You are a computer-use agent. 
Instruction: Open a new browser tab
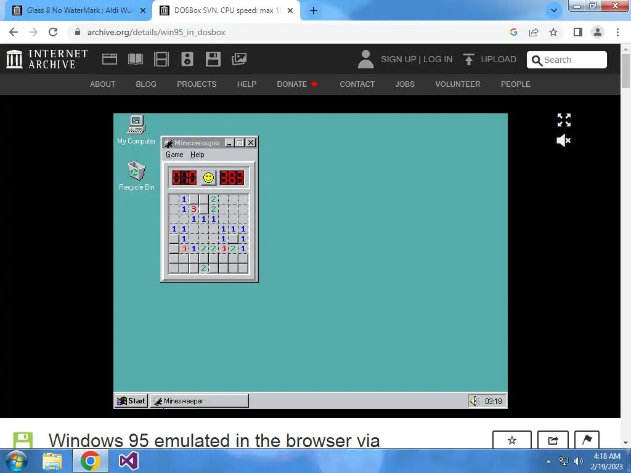coord(314,10)
